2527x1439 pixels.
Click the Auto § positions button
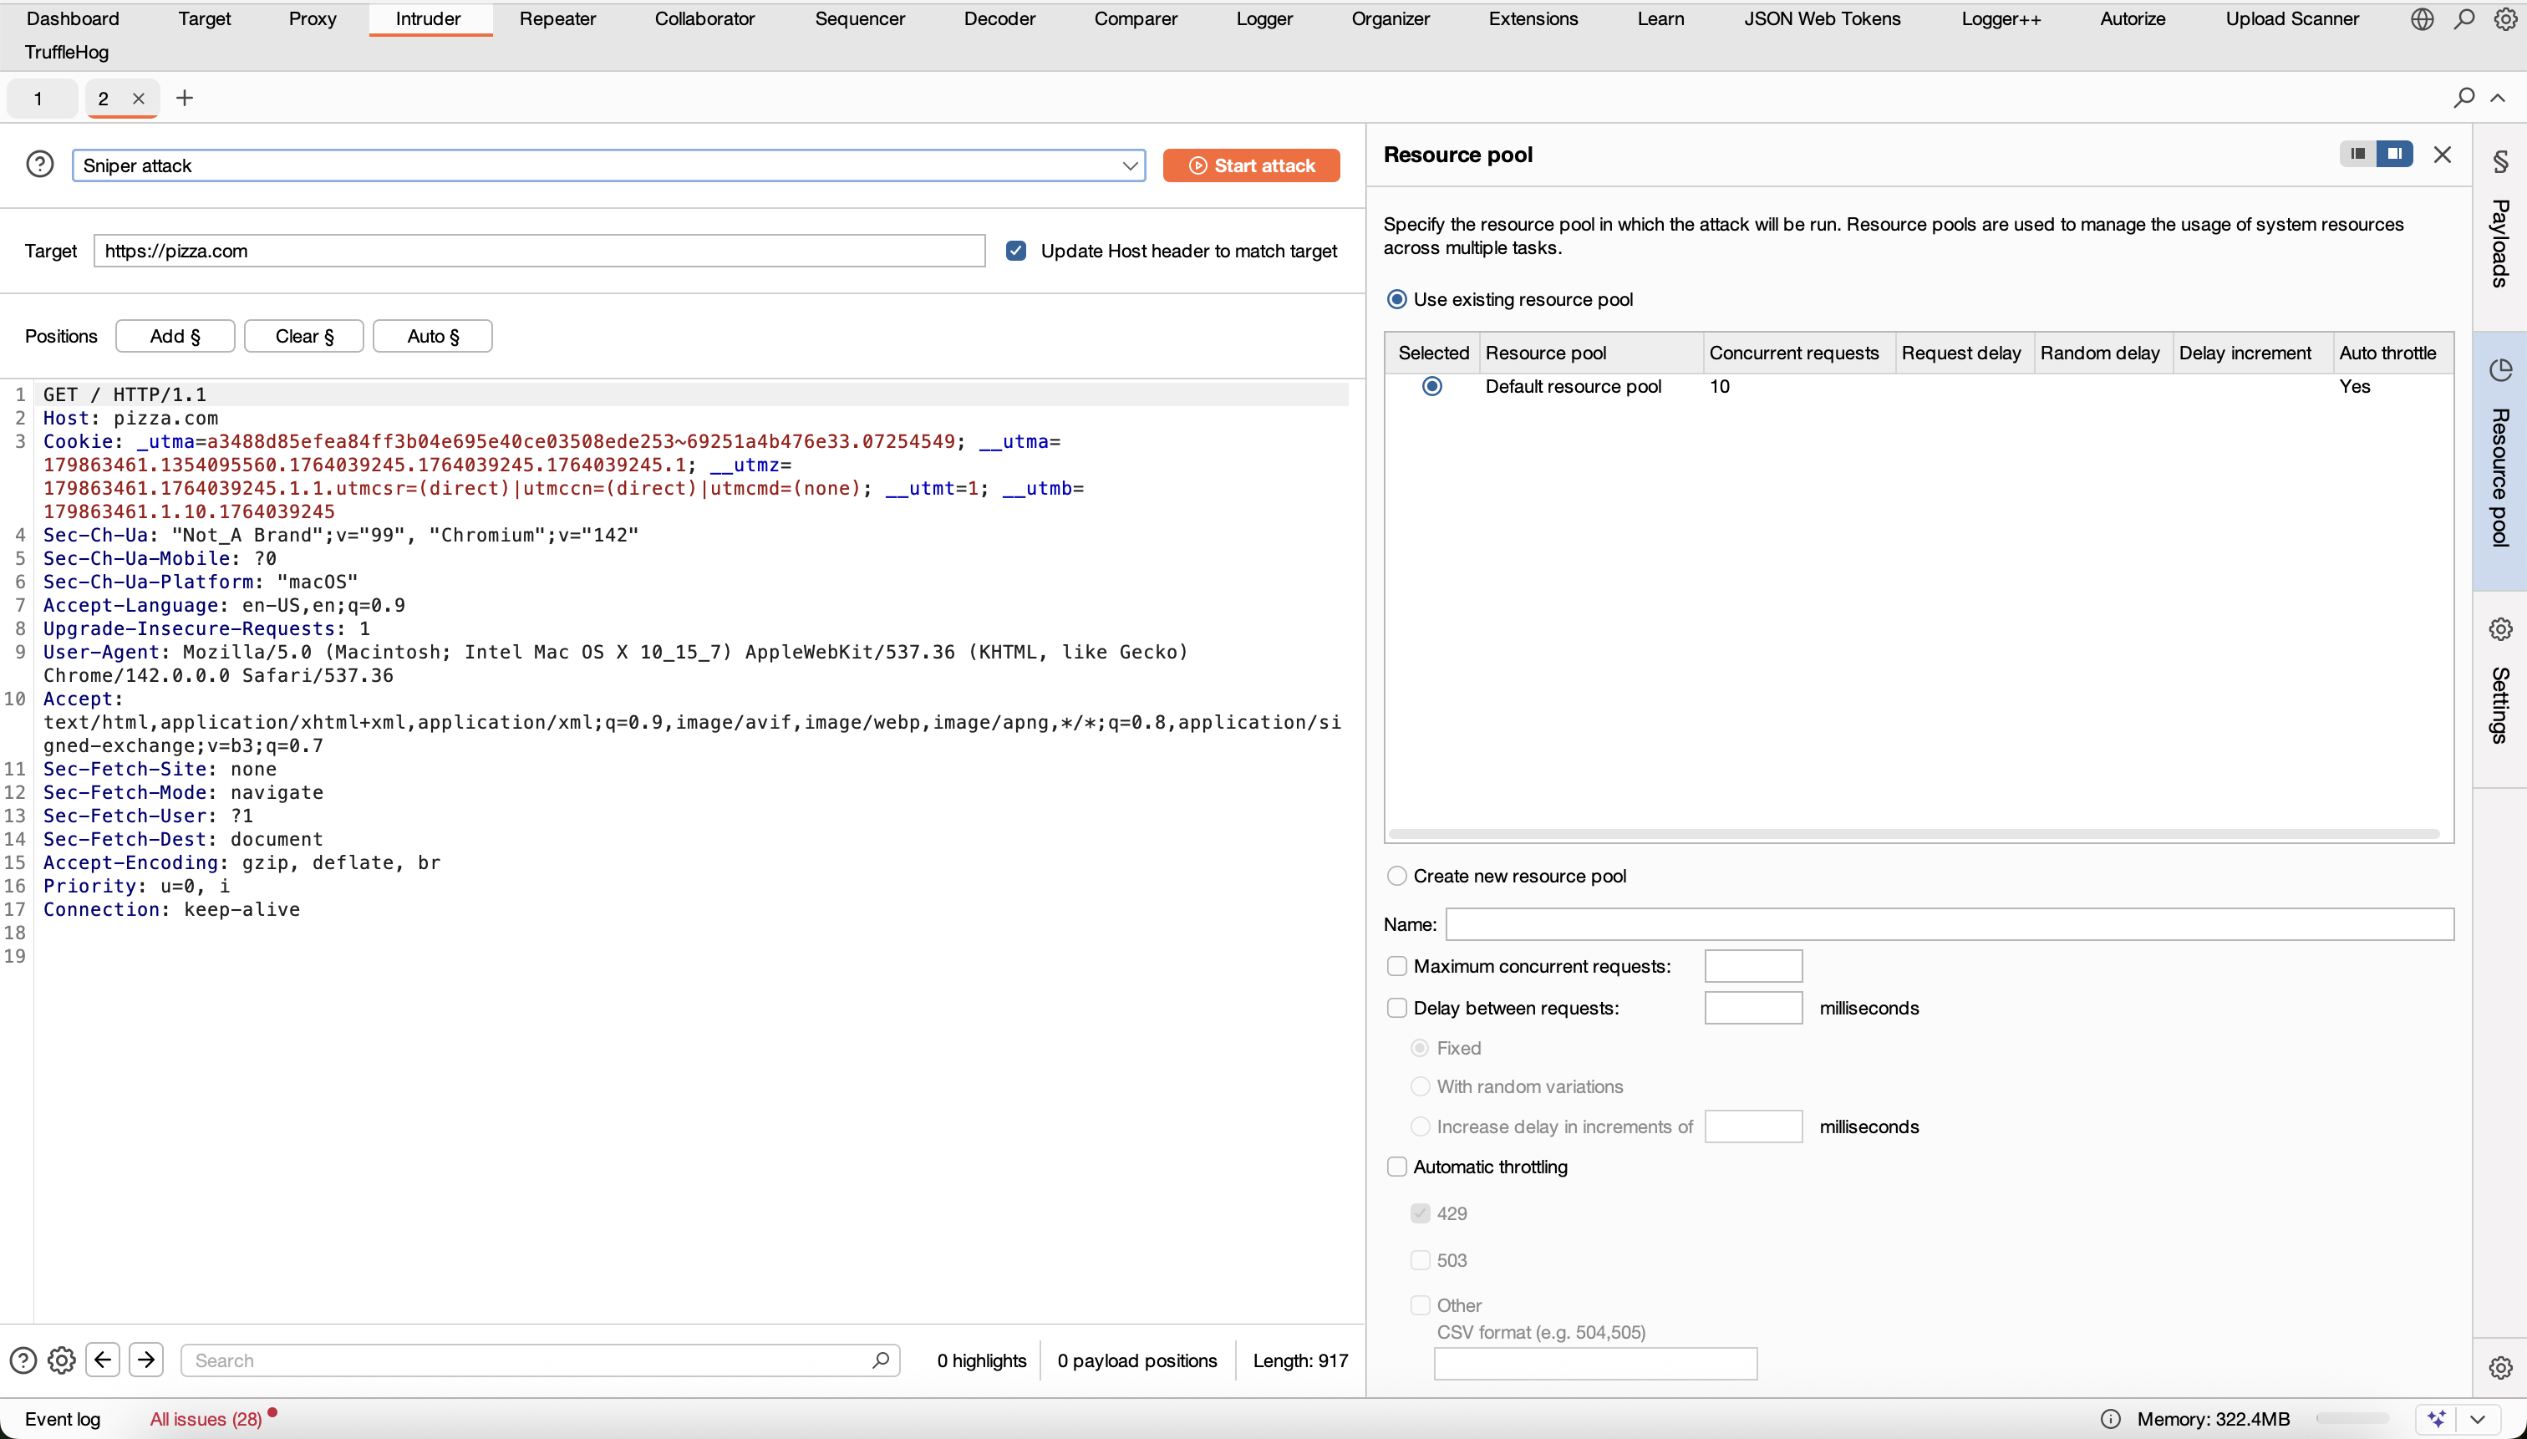(432, 336)
